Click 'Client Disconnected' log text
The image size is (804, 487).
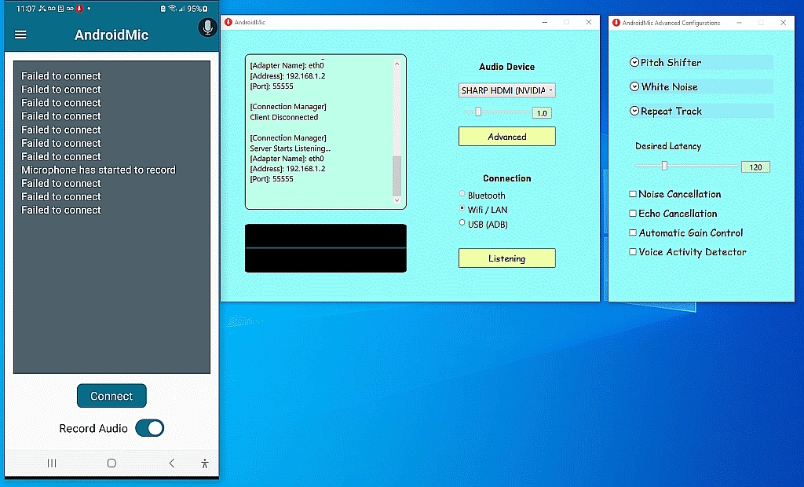(x=284, y=117)
